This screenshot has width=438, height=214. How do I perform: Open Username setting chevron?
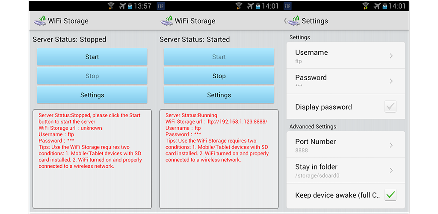[391, 56]
